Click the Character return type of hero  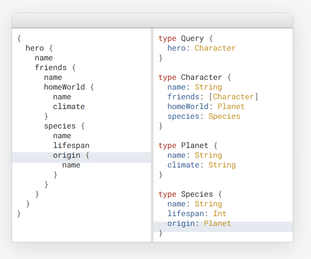(x=215, y=48)
